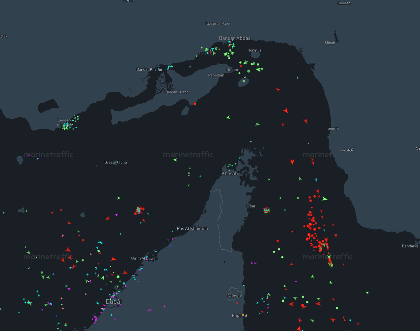The image size is (420, 331).
Task: Click the Khasab town label
Action: 230,173
